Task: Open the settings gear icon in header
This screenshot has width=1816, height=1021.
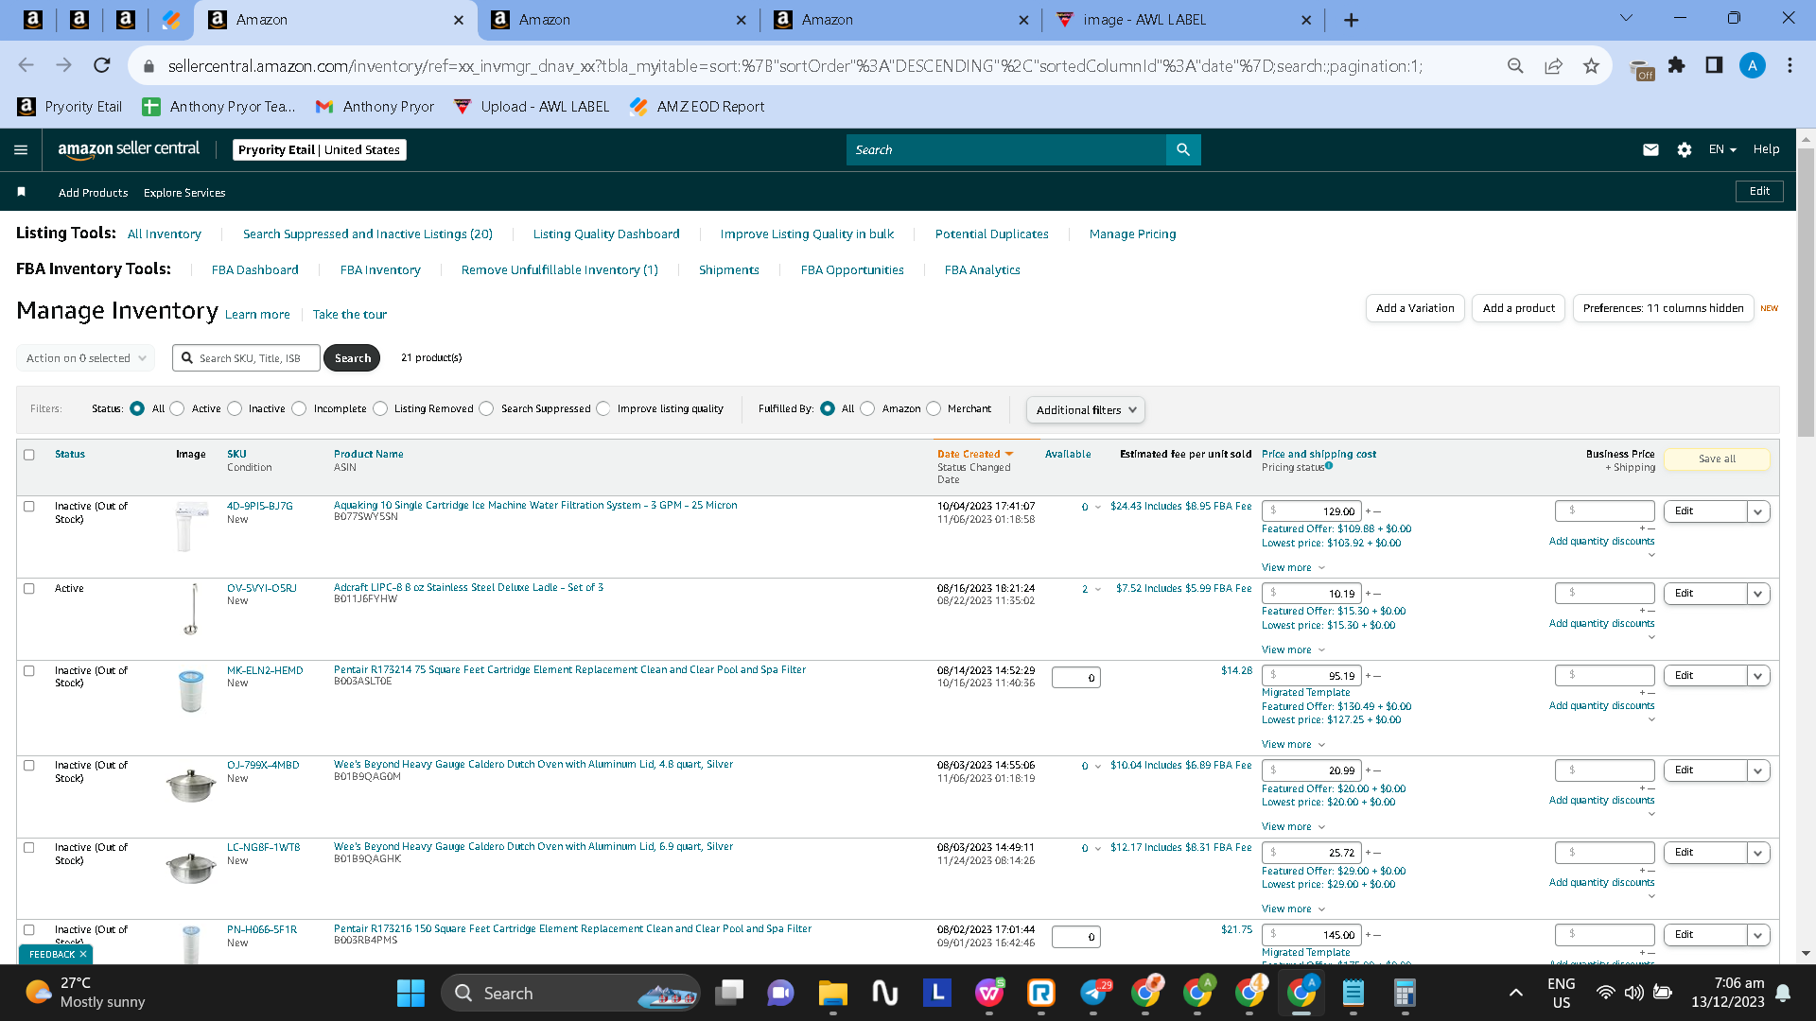Action: pos(1684,149)
